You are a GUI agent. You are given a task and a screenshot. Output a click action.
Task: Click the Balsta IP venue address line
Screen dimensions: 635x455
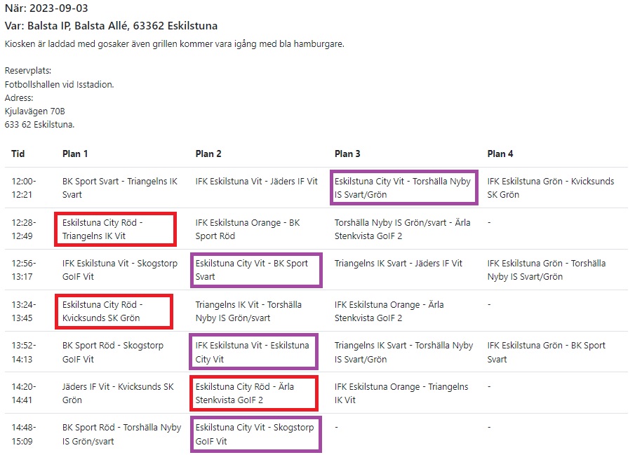click(x=111, y=26)
